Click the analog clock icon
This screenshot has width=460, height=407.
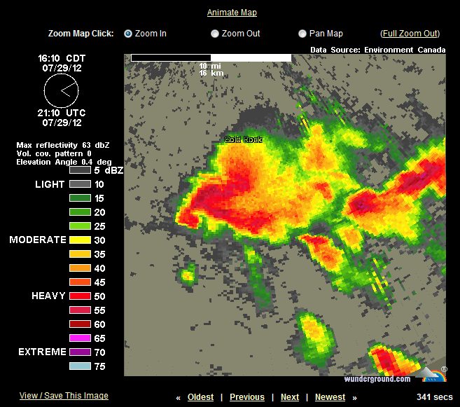62,90
